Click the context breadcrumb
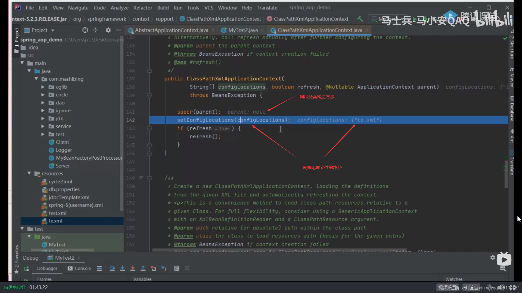 pos(141,19)
